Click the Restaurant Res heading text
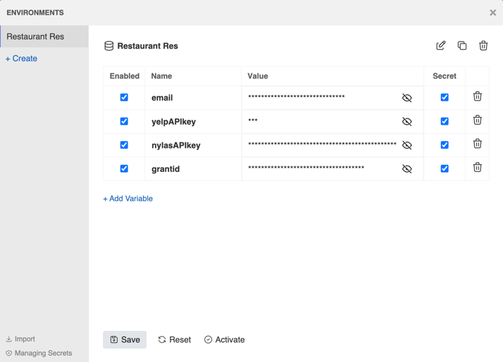 [147, 46]
